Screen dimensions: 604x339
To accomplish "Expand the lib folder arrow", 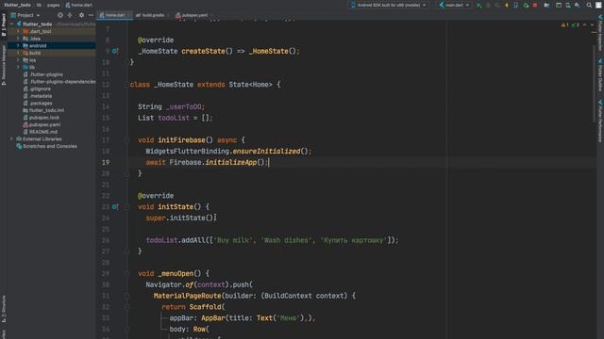I will [18, 67].
